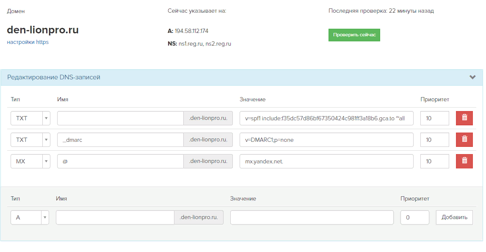Edit priority field of _dmarc record

[434, 140]
